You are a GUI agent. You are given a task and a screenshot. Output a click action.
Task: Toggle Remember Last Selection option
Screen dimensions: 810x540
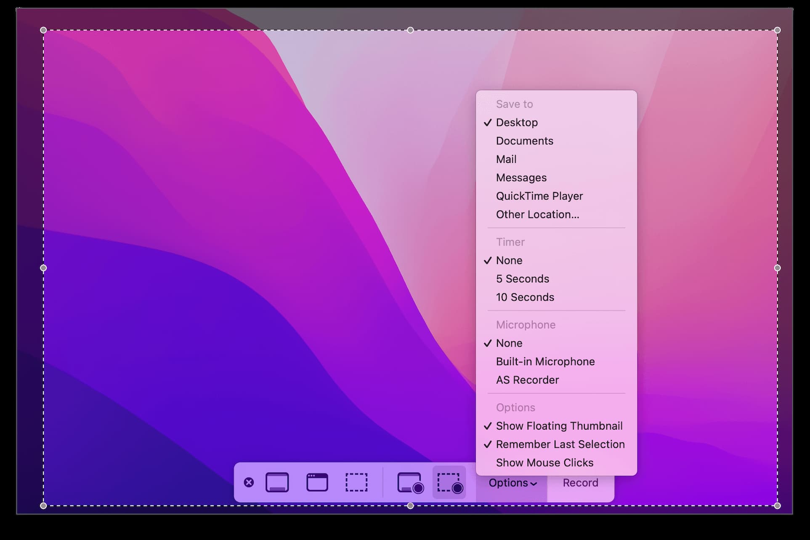point(560,444)
